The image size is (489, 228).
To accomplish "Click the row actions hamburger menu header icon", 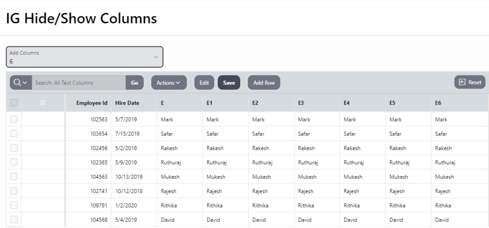I will (x=43, y=103).
